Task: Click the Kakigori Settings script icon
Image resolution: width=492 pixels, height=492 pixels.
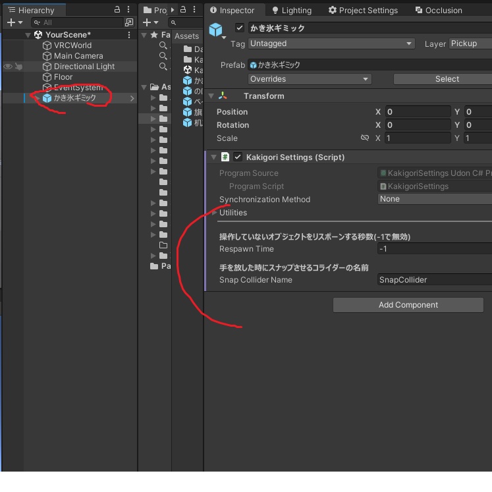Action: [225, 157]
